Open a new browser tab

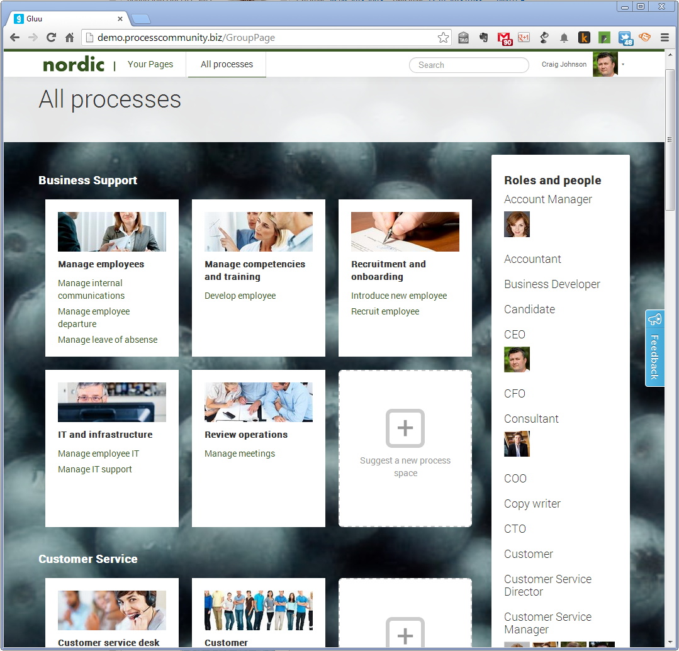141,19
